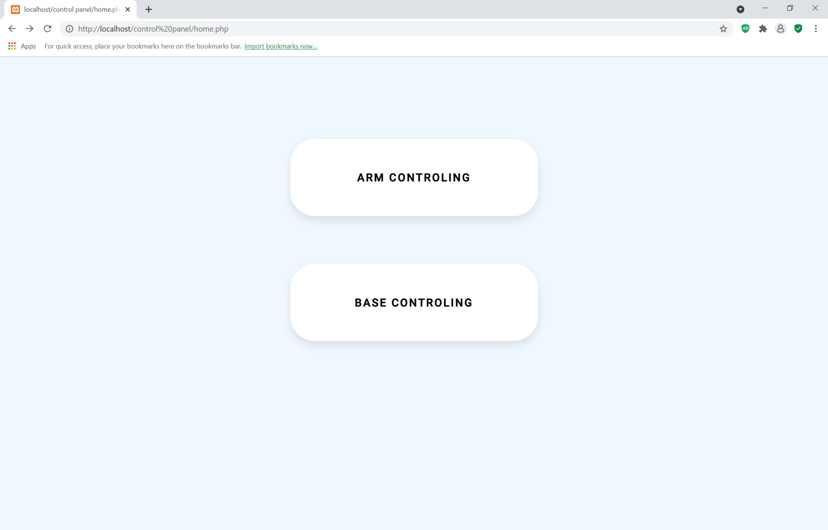This screenshot has width=828, height=530.
Task: Click ARM CONTROLING
Action: 414,177
